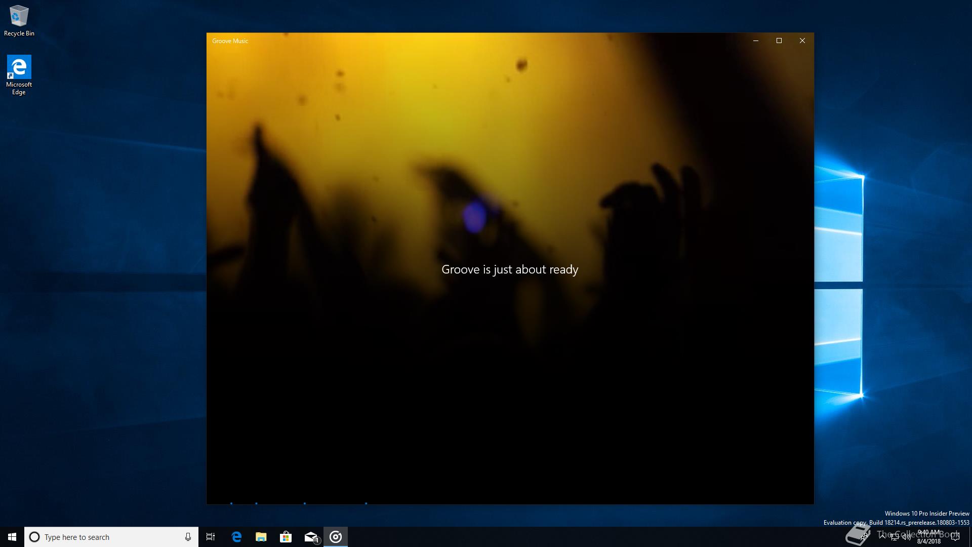Click the Show Desktop strip in the taskbar corner
This screenshot has width=972, height=547.
(970, 537)
